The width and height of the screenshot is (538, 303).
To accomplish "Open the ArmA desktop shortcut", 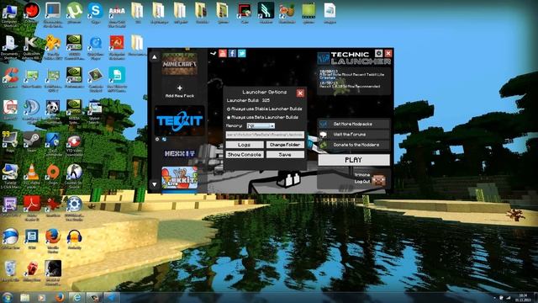I will click(117, 14).
